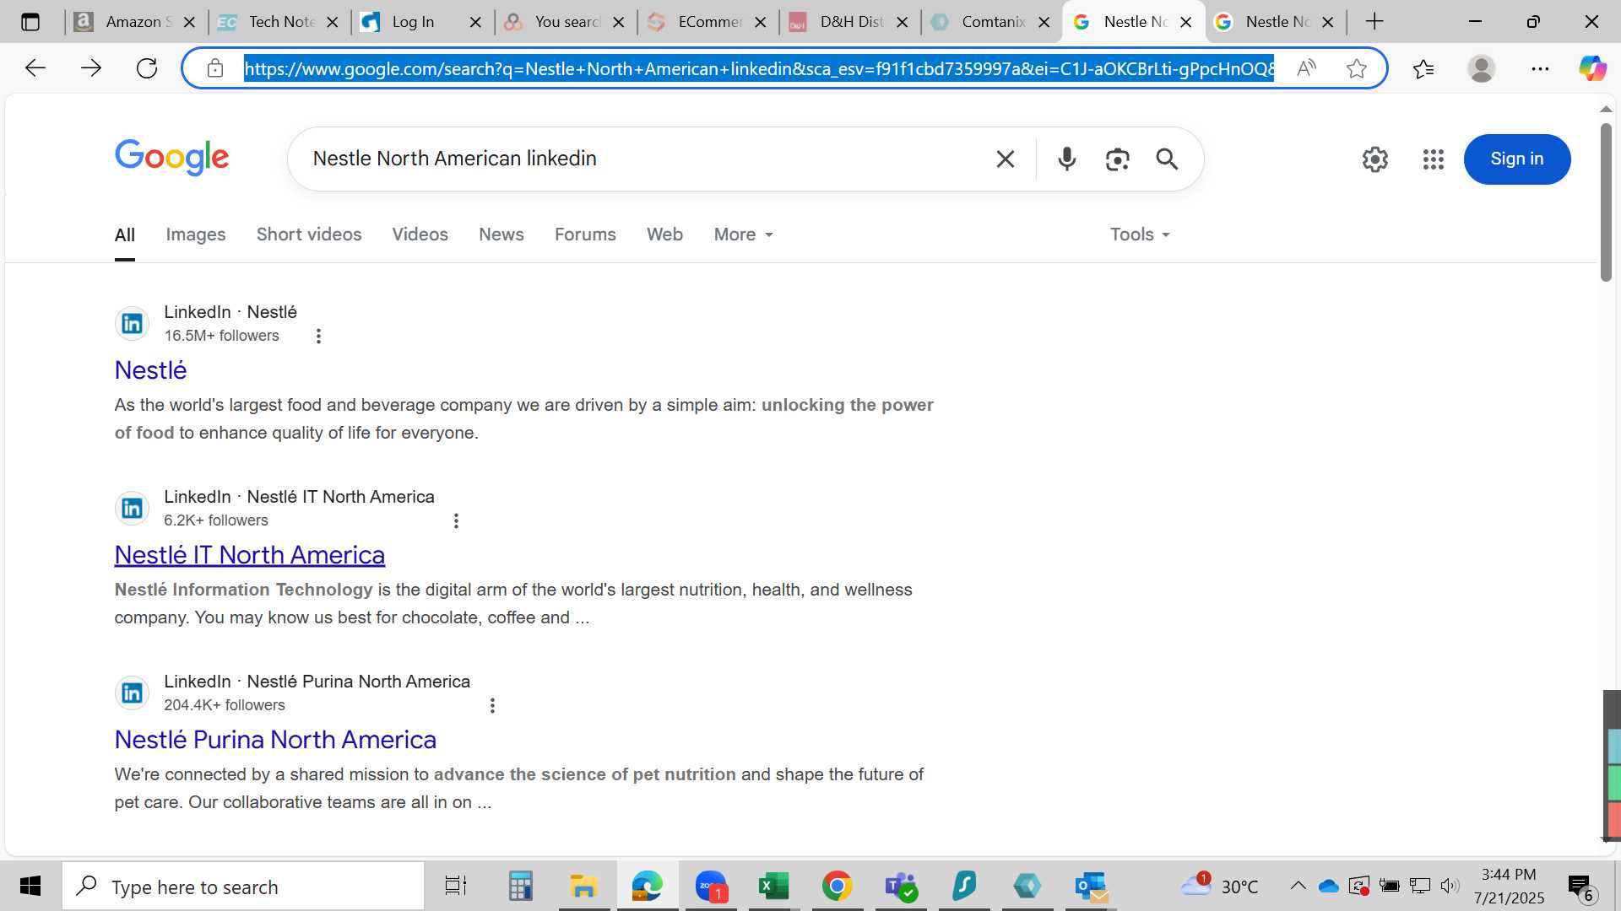Open options for Nestlé IT North America result
Viewport: 1621px width, 911px height.
pos(456,521)
